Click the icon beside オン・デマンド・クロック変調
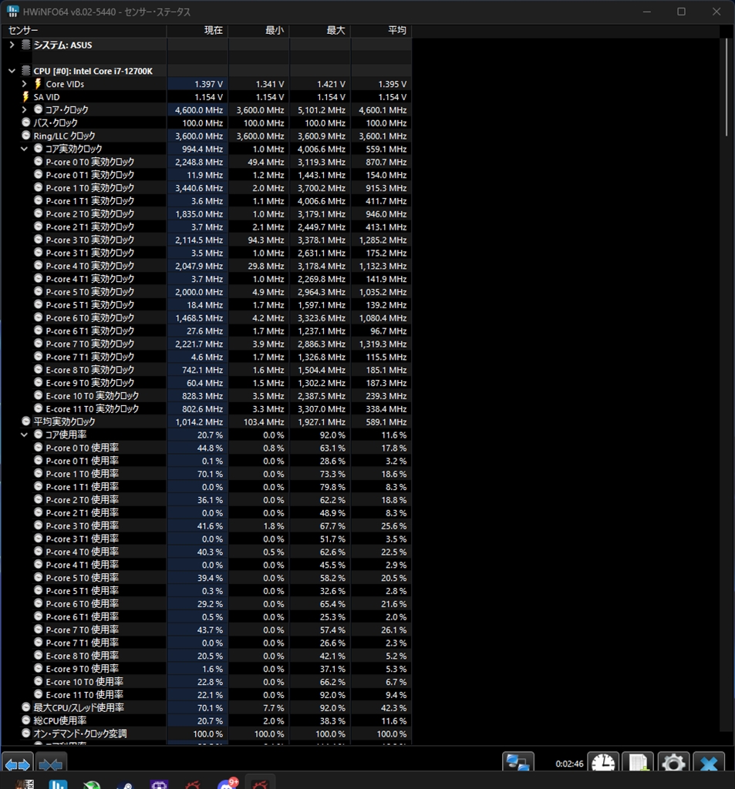Screen dimensions: 735x789 pos(26,734)
